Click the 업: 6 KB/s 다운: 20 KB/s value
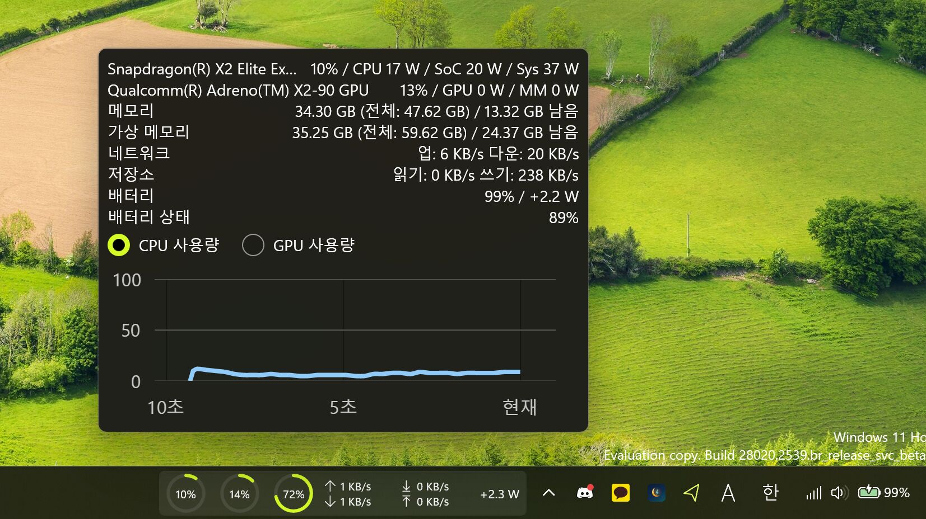The width and height of the screenshot is (926, 519). pyautogui.click(x=499, y=154)
